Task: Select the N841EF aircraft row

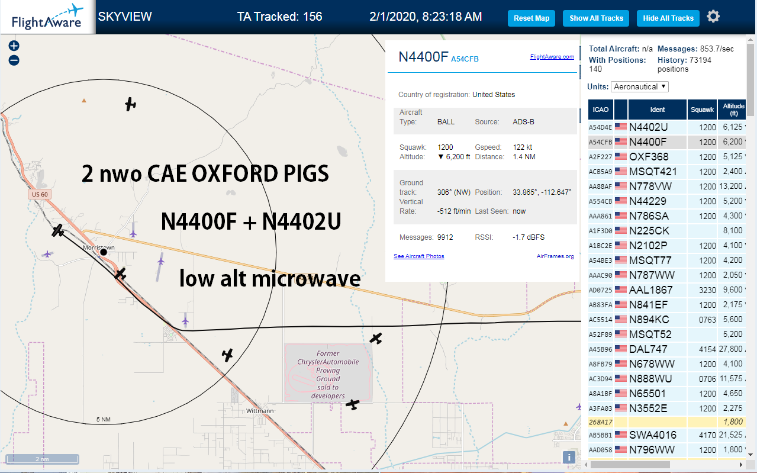Action: point(667,305)
